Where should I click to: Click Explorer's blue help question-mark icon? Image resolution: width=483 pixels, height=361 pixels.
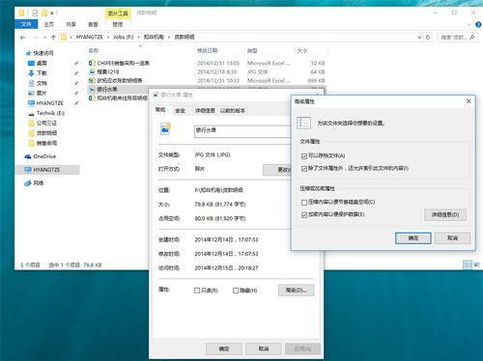point(478,24)
